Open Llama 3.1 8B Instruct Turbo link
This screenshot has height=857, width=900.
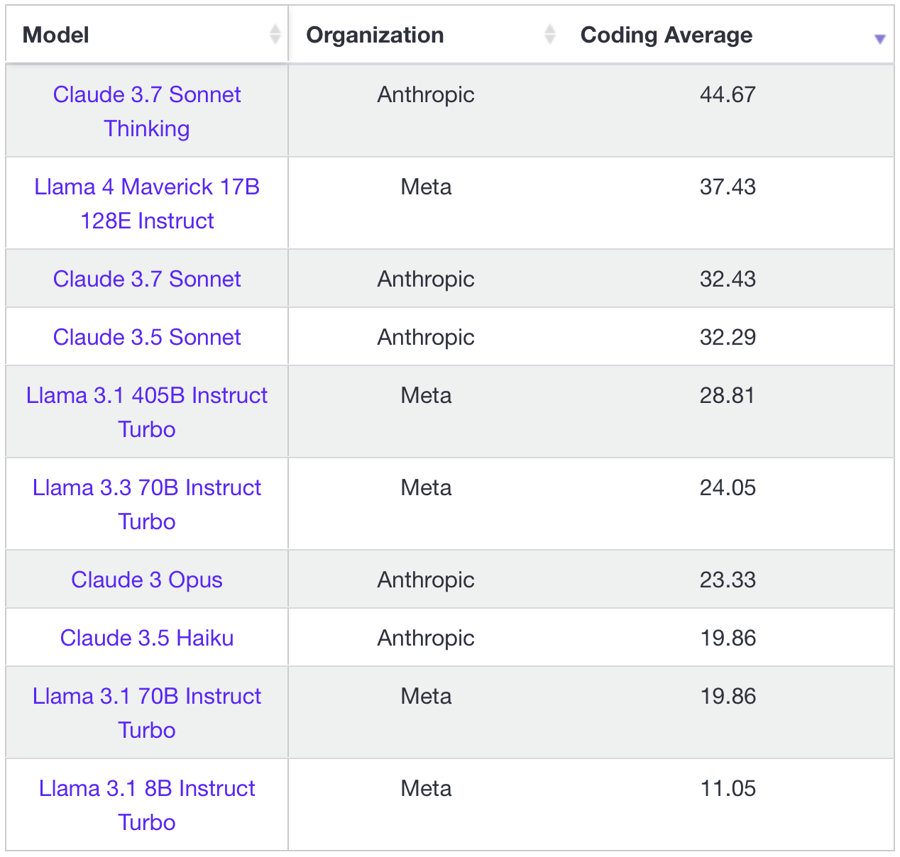[x=147, y=805]
